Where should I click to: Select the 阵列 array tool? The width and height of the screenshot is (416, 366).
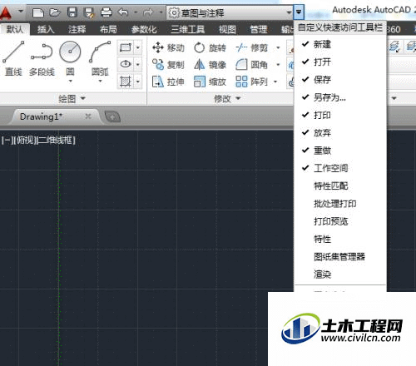click(x=252, y=82)
